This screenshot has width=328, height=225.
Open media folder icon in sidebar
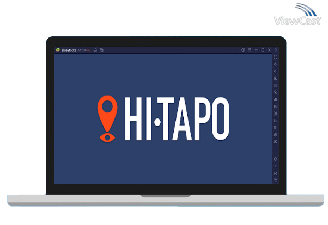point(276,121)
